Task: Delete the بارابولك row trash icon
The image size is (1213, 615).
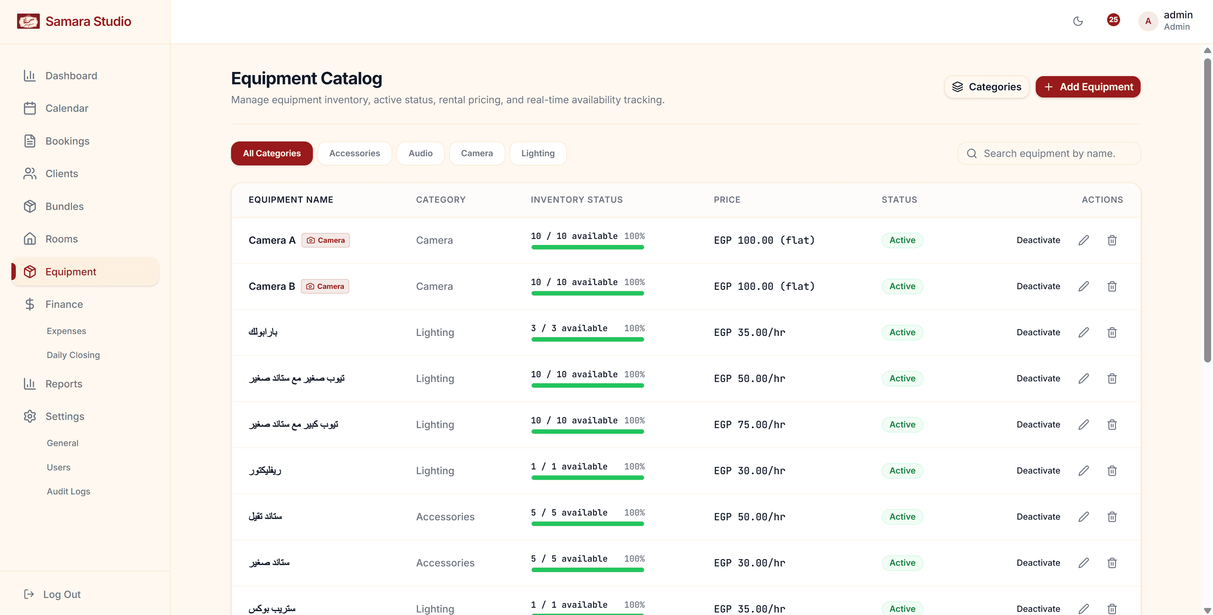Action: 1112,333
